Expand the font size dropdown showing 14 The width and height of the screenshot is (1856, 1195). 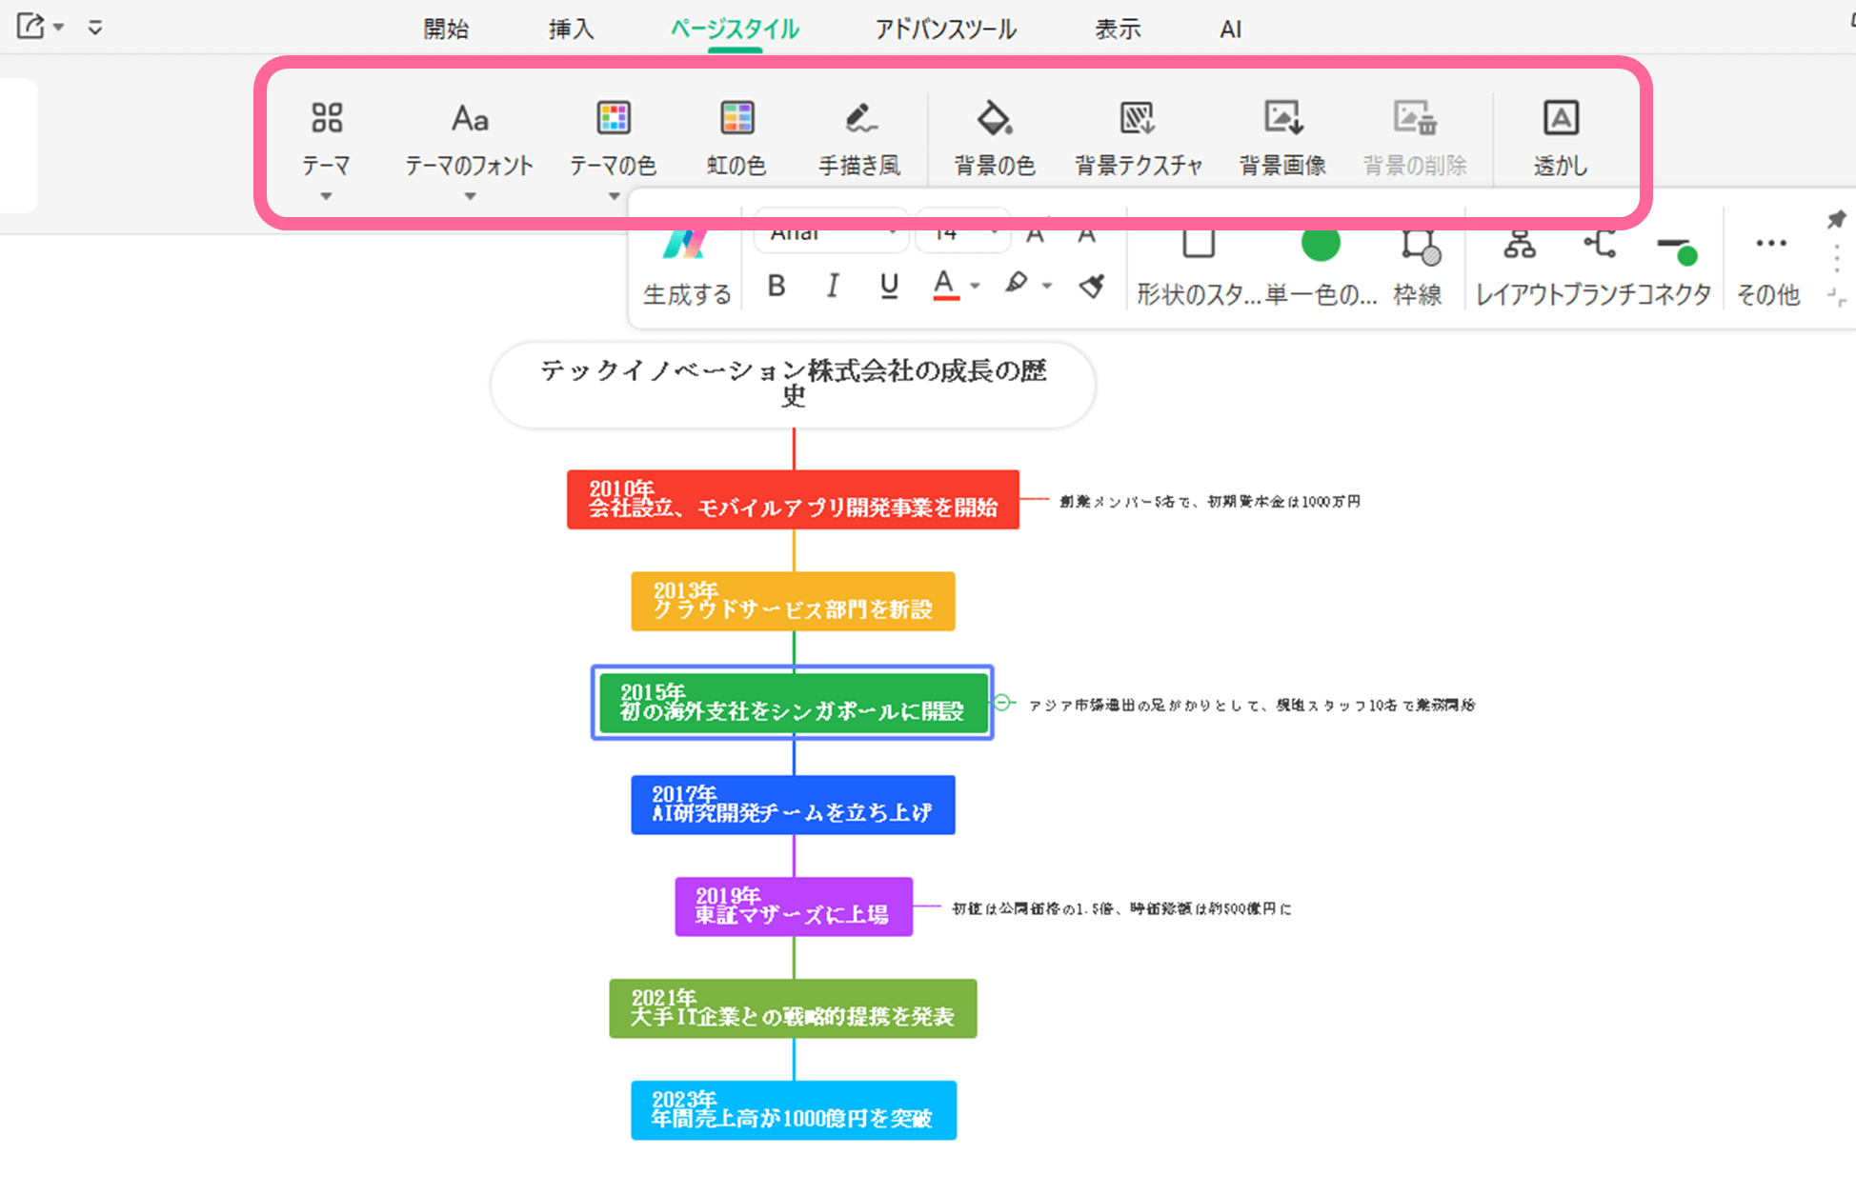[961, 231]
